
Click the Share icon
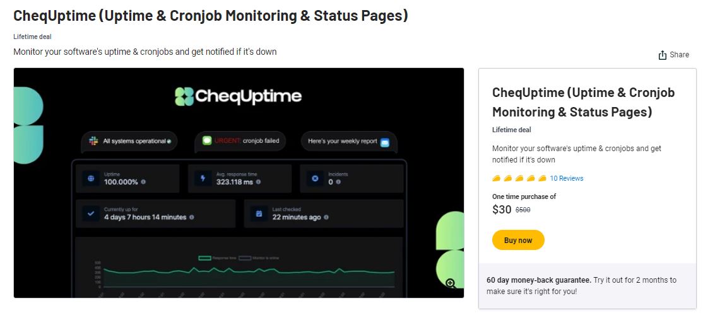[663, 55]
